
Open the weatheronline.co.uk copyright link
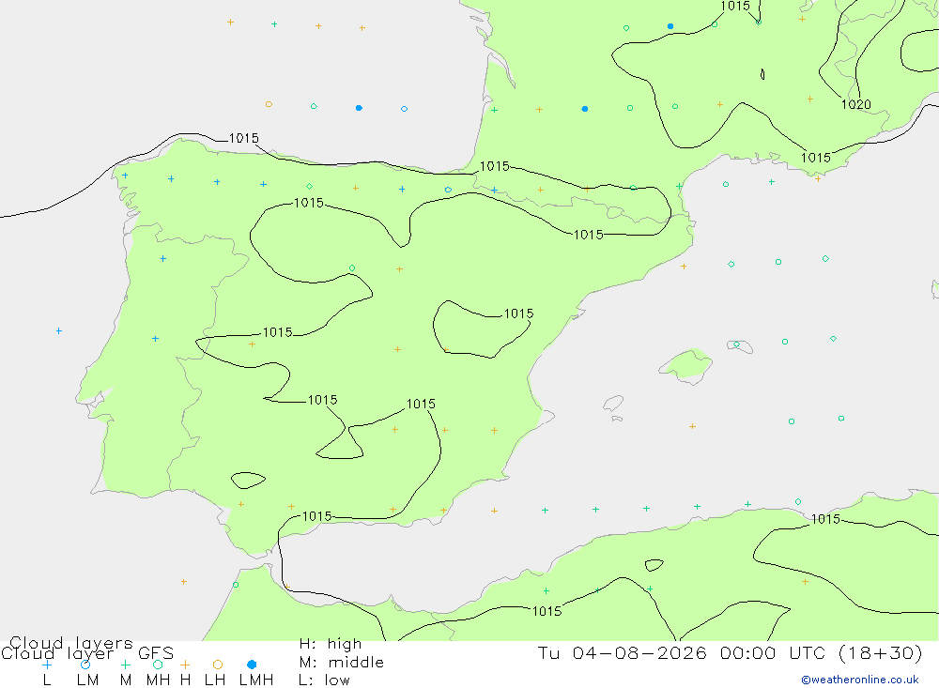860,680
